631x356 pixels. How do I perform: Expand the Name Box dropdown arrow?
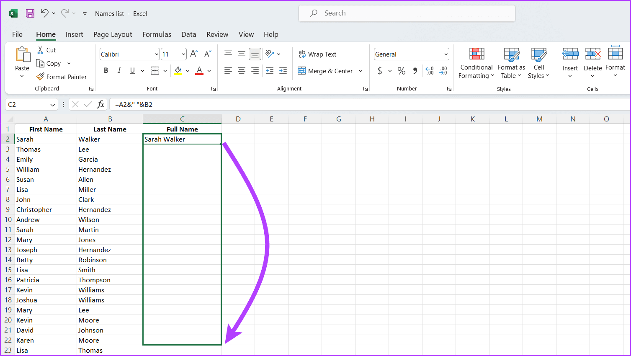point(52,104)
